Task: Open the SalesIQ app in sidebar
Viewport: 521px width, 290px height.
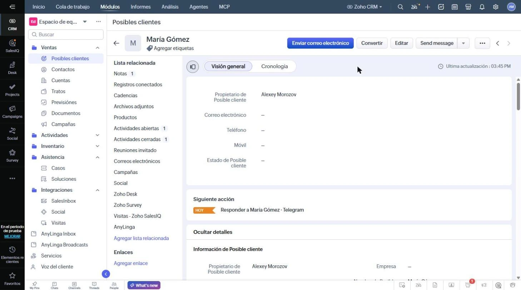Action: point(12,46)
